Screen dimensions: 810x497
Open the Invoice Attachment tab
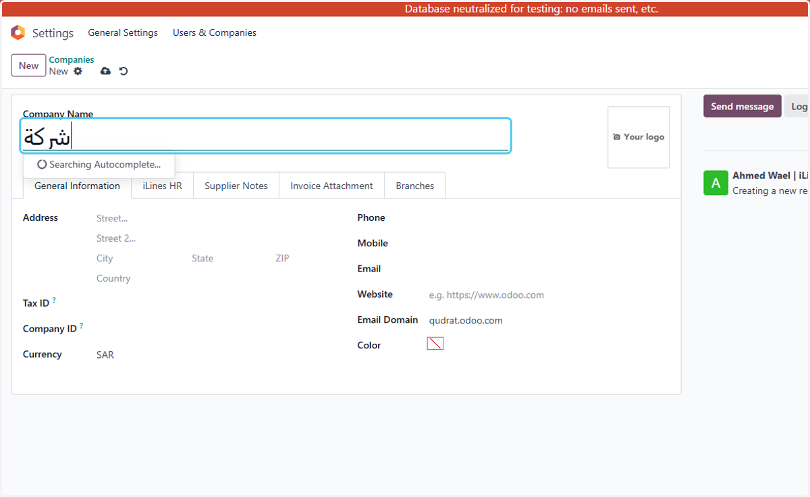pyautogui.click(x=331, y=186)
